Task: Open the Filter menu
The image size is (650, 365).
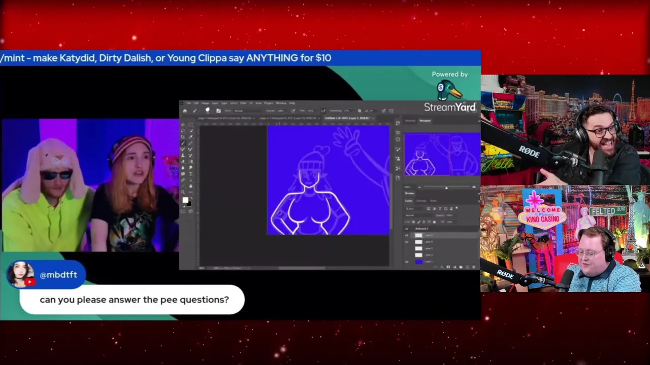Action: pos(243,103)
